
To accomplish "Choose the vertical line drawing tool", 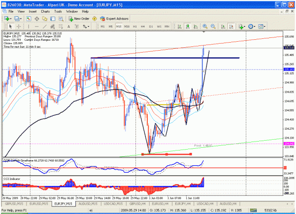I will 28,27.
